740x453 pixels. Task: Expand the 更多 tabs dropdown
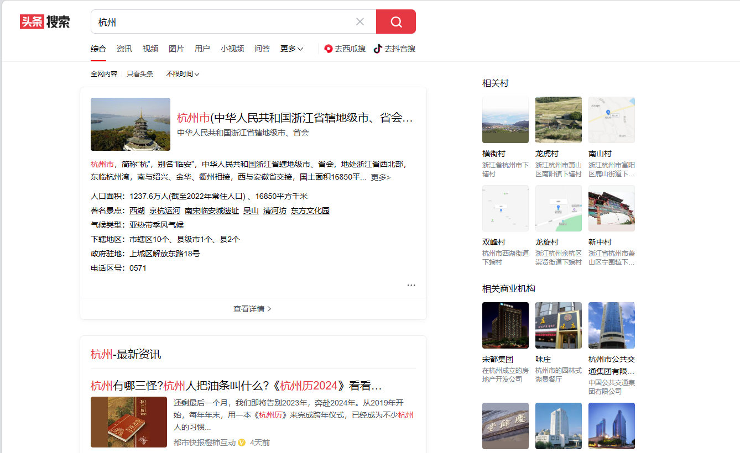tap(291, 49)
